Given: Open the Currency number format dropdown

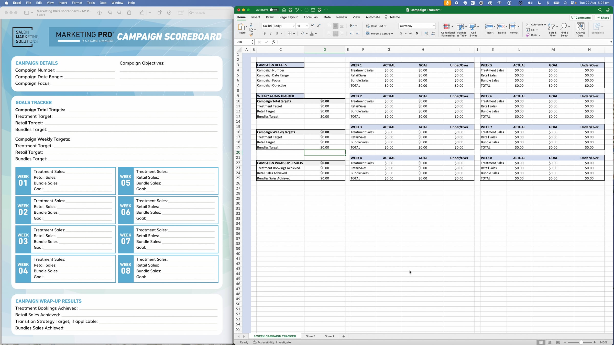Looking at the screenshot, I should [x=434, y=26].
